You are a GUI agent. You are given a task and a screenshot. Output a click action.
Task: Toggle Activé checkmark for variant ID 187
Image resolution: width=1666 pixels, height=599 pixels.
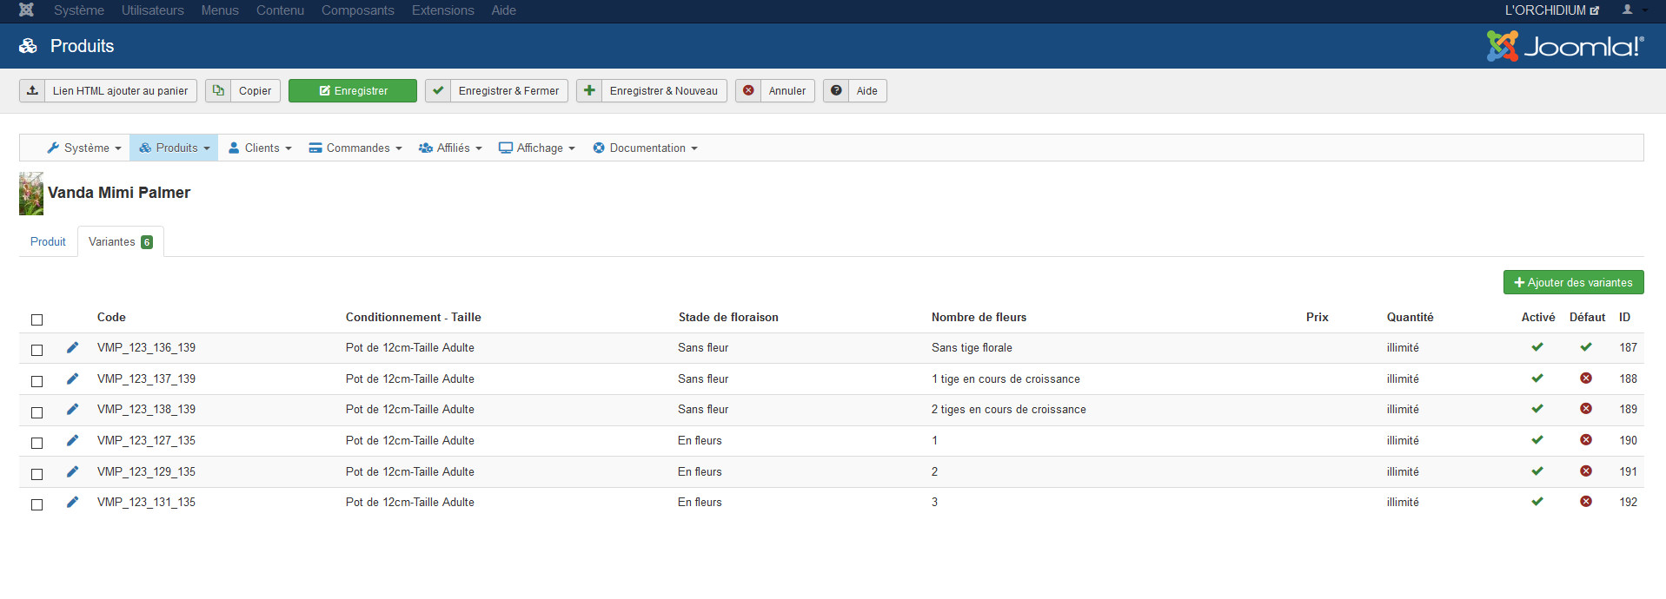(1537, 347)
